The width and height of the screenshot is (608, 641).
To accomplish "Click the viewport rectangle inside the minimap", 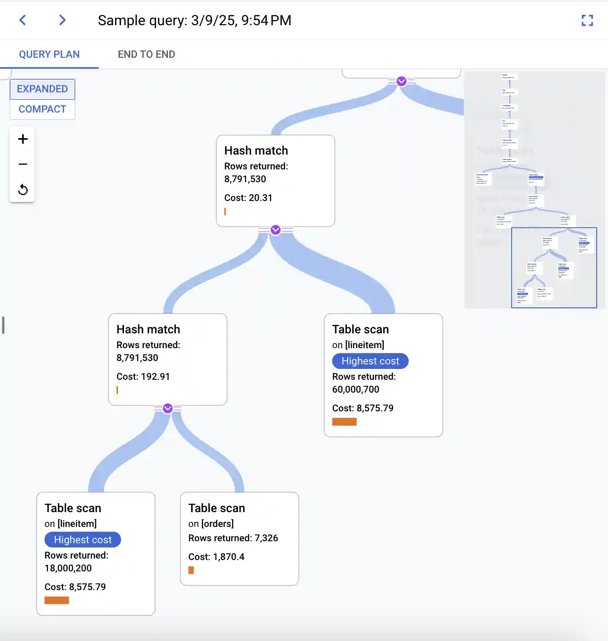I will [x=554, y=268].
